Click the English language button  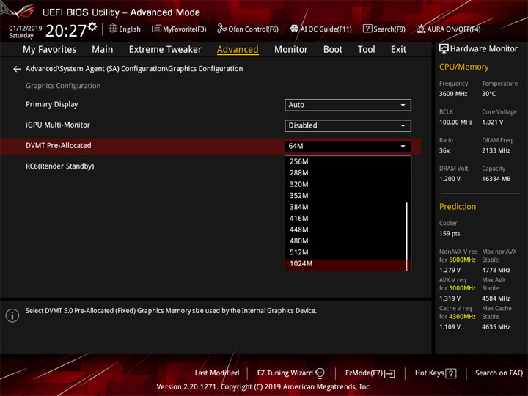pos(125,29)
